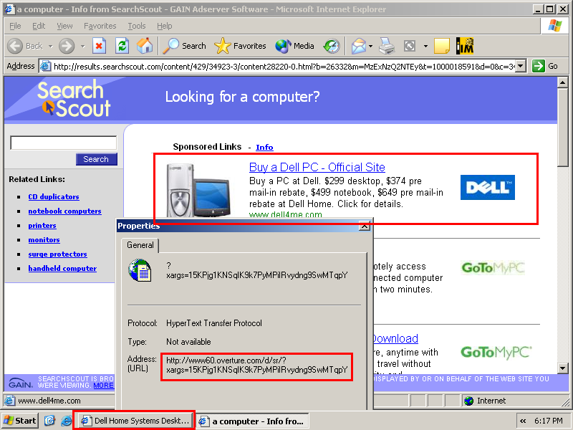Open Favorites star toolbar button

[240, 46]
